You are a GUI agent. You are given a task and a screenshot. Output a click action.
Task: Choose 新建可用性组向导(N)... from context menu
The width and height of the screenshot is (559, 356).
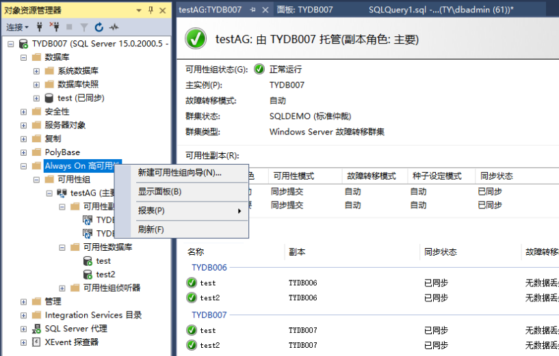tap(181, 173)
